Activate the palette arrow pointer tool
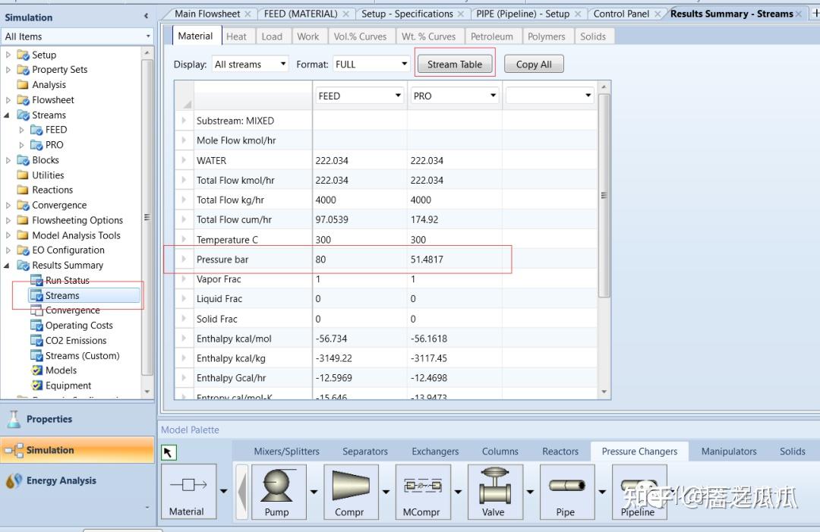The width and height of the screenshot is (820, 532). pos(169,452)
